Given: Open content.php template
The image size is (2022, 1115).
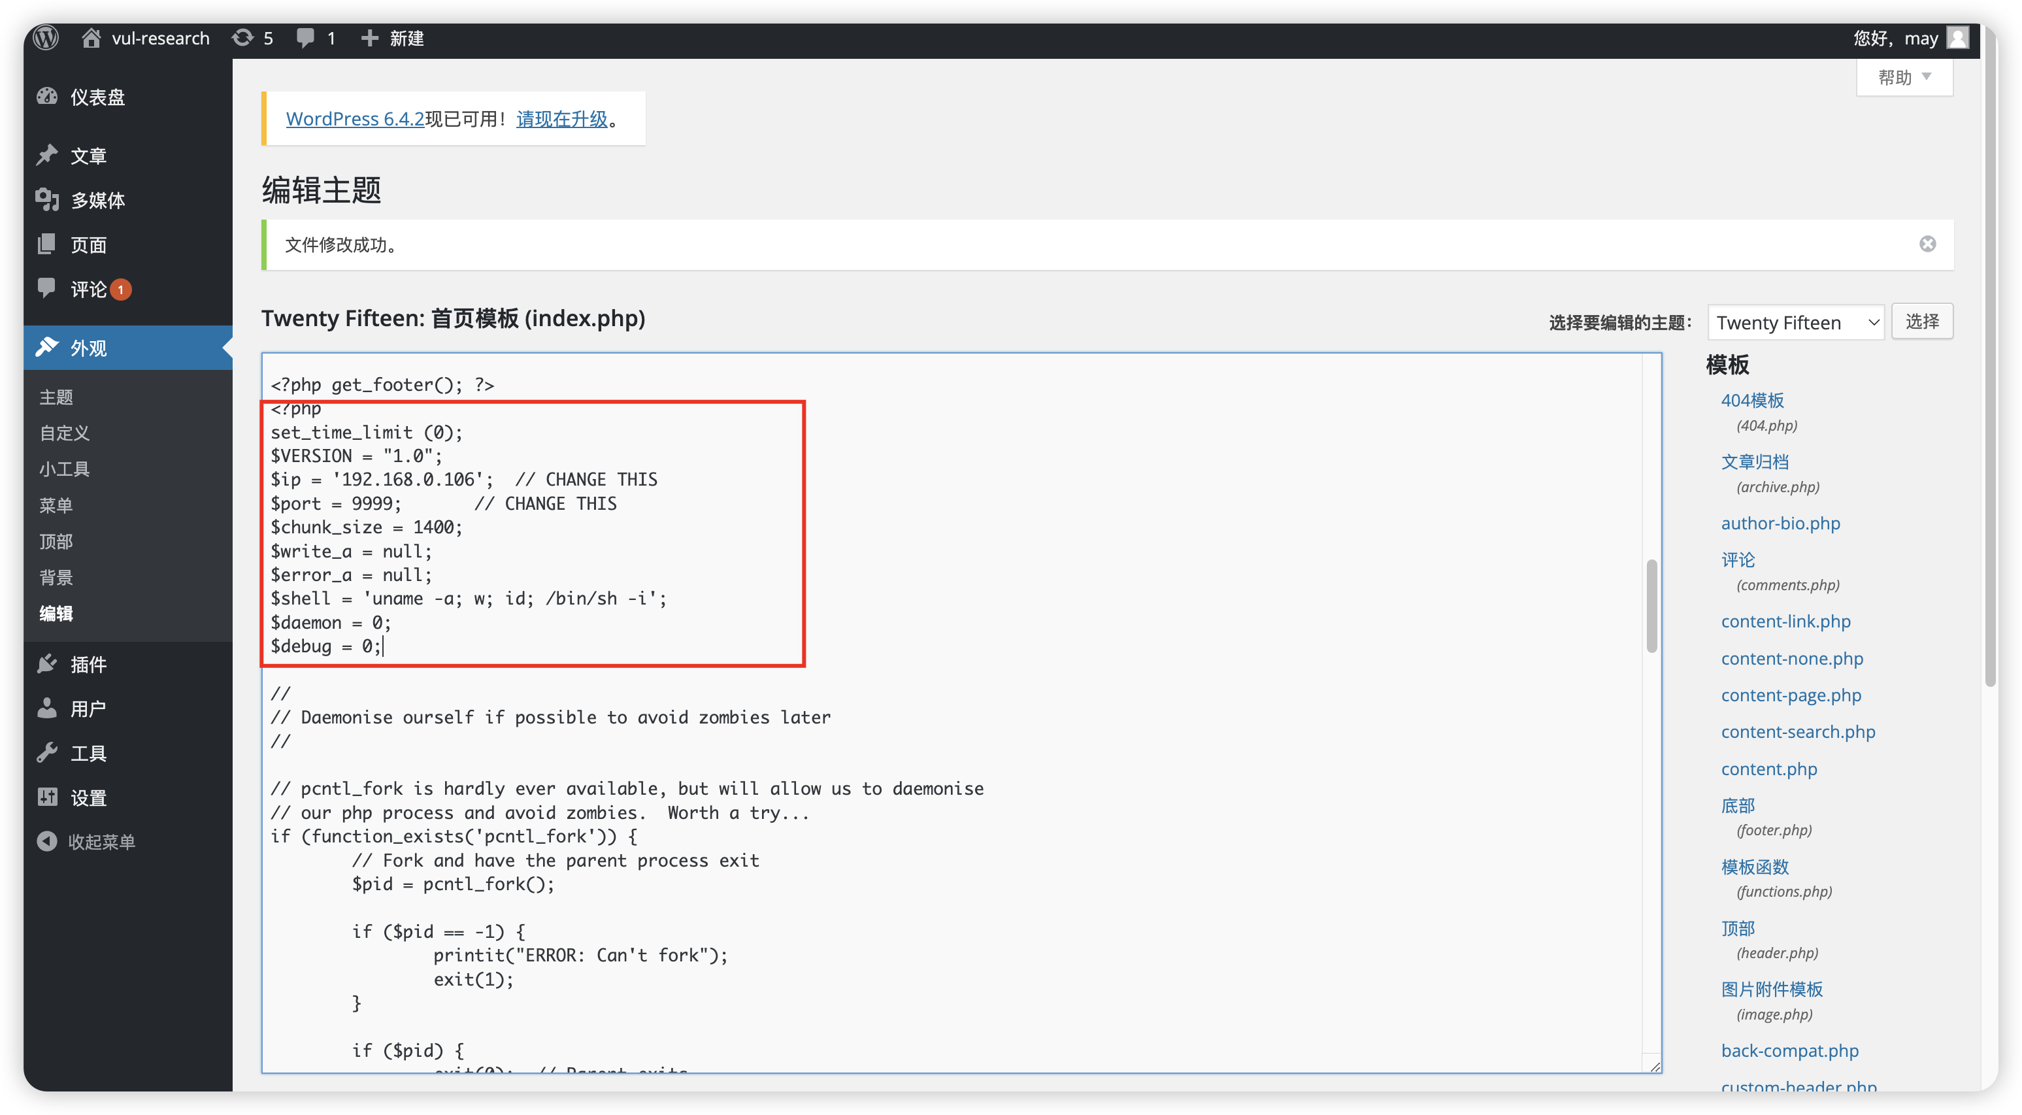Looking at the screenshot, I should (1769, 769).
